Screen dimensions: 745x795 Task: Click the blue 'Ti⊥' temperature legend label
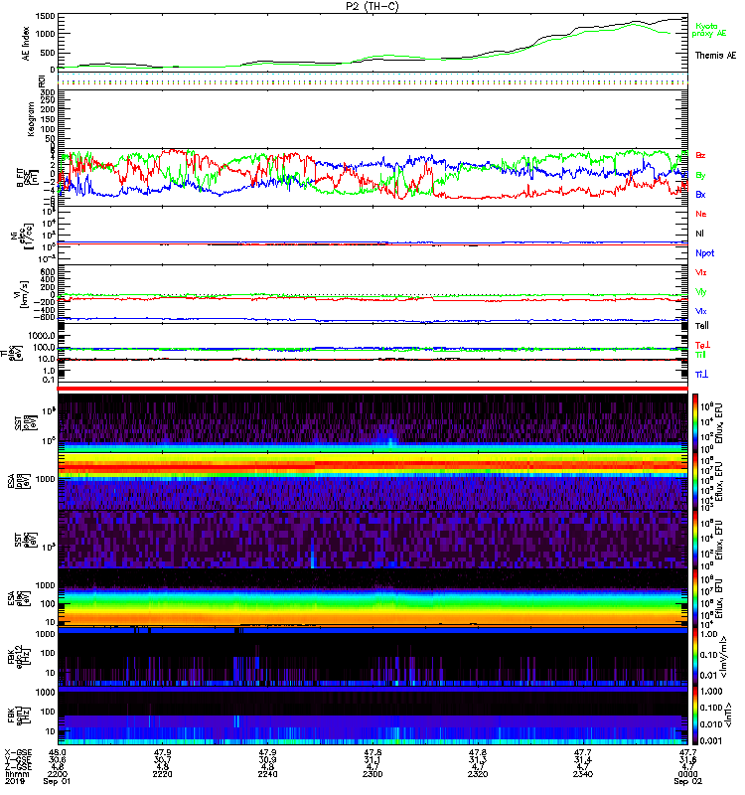701,375
